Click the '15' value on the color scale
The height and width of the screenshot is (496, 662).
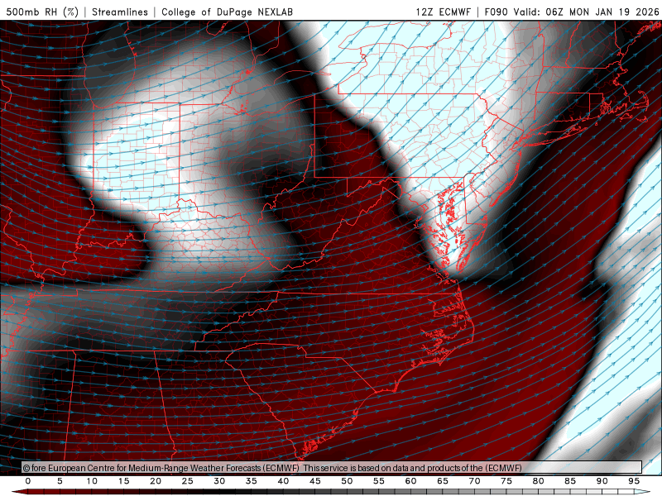point(123,481)
